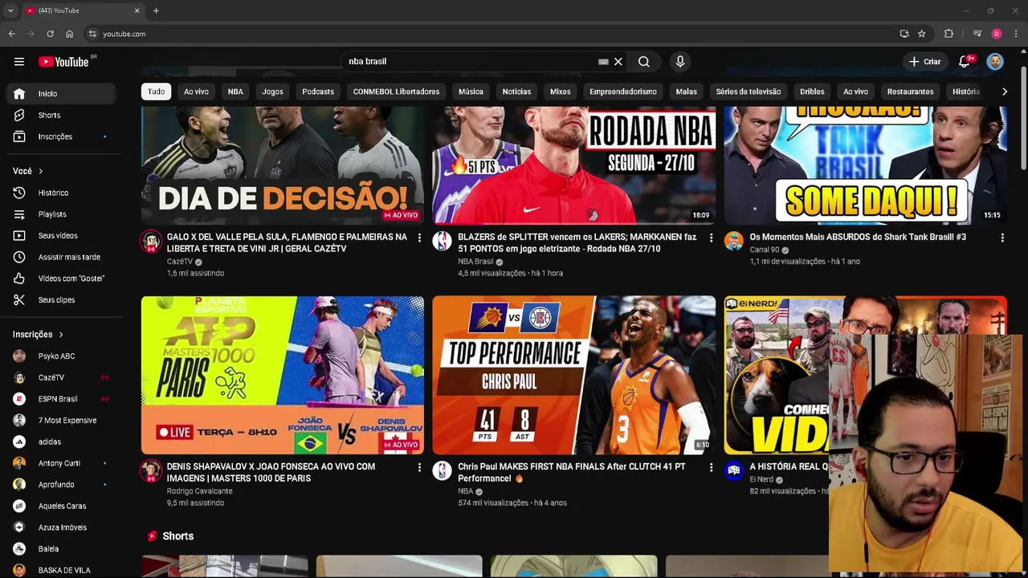This screenshot has height=578, width=1028.
Task: Open browser extensions puzzle icon
Action: click(x=948, y=34)
